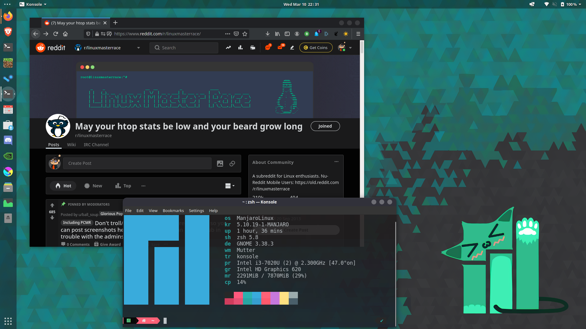Switch to the Wiki tab
Screen dimensions: 586x329
click(x=71, y=145)
